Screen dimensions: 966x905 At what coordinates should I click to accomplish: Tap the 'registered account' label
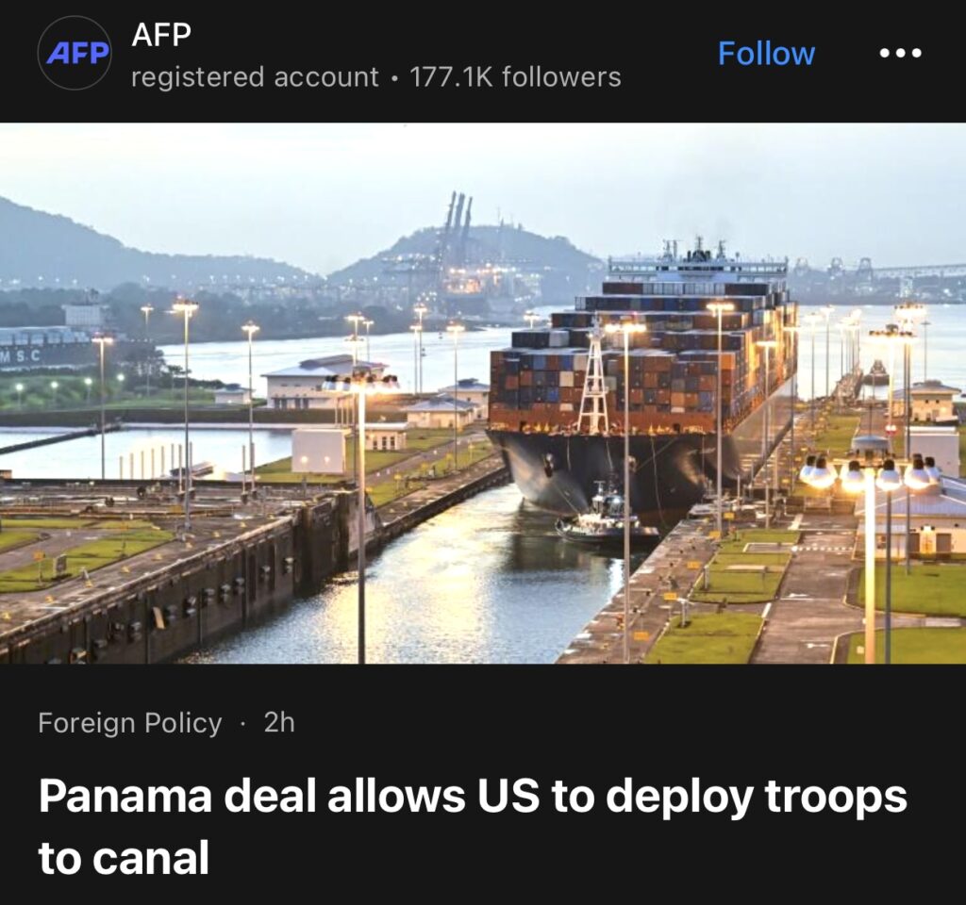255,77
